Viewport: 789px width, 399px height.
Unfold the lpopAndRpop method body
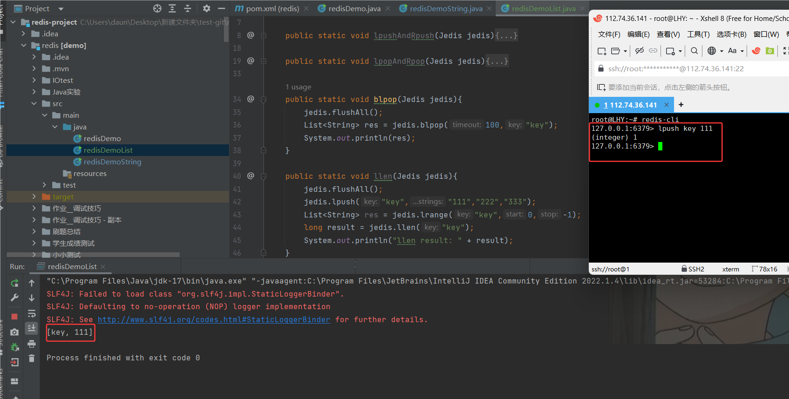pyautogui.click(x=263, y=61)
